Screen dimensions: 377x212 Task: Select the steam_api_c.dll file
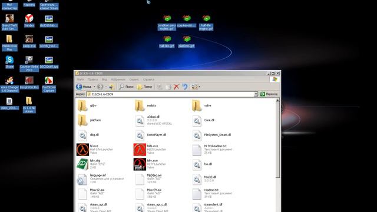point(151,207)
